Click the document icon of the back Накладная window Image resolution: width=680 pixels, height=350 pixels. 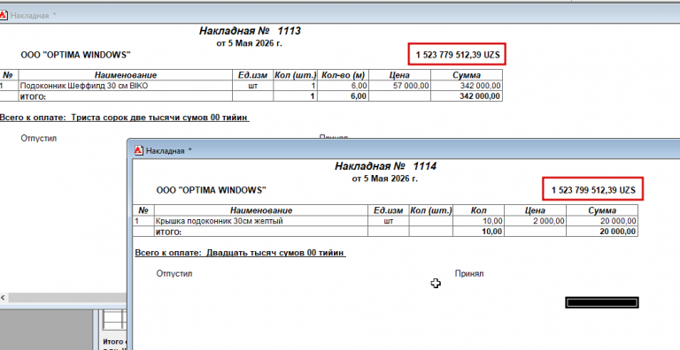[3, 16]
